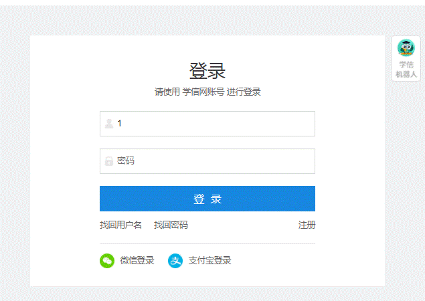Click the large 登录 page heading
The width and height of the screenshot is (425, 301).
pyautogui.click(x=207, y=71)
